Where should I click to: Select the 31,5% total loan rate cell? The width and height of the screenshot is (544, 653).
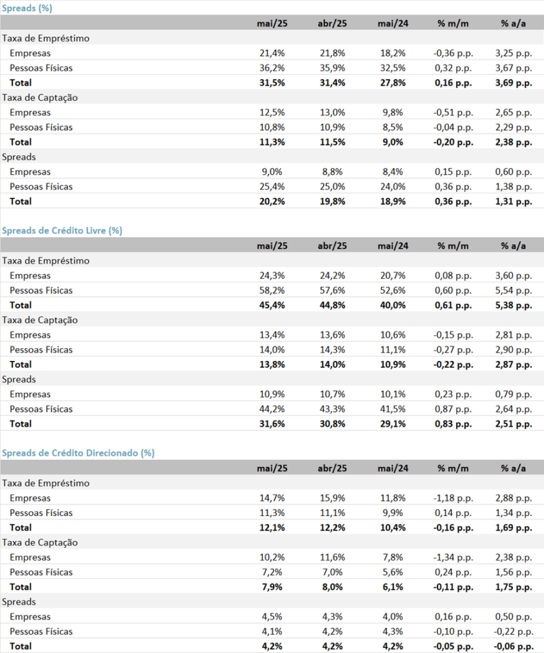click(x=272, y=82)
